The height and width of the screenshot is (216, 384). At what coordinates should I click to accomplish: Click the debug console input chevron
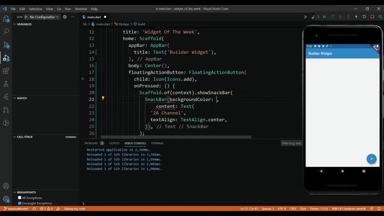[83, 203]
